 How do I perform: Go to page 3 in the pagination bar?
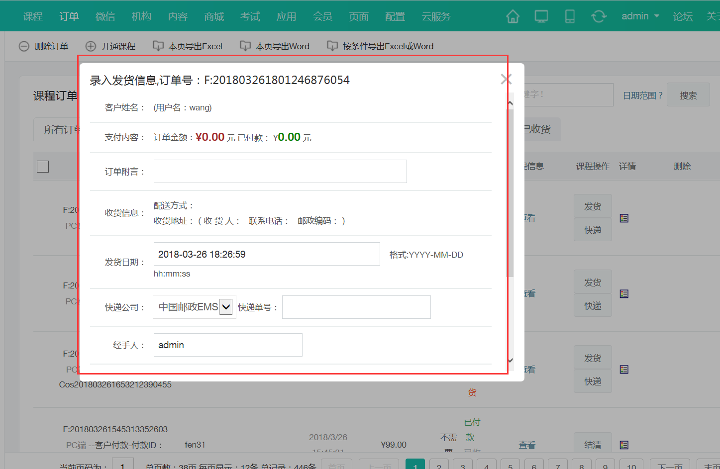click(x=462, y=466)
